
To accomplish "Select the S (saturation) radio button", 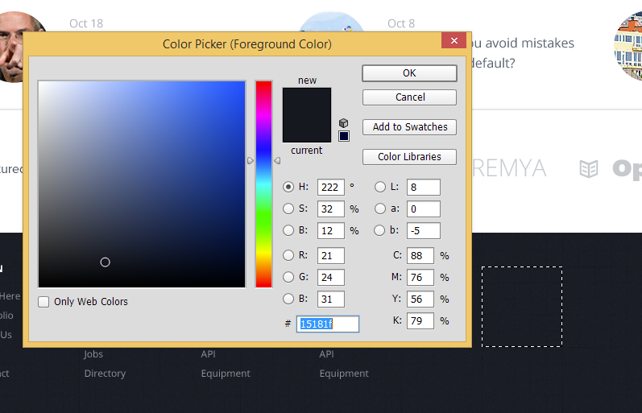I will (288, 209).
